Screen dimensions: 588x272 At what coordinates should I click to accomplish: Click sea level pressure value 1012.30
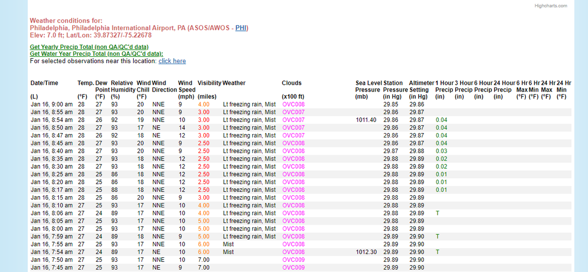point(365,252)
